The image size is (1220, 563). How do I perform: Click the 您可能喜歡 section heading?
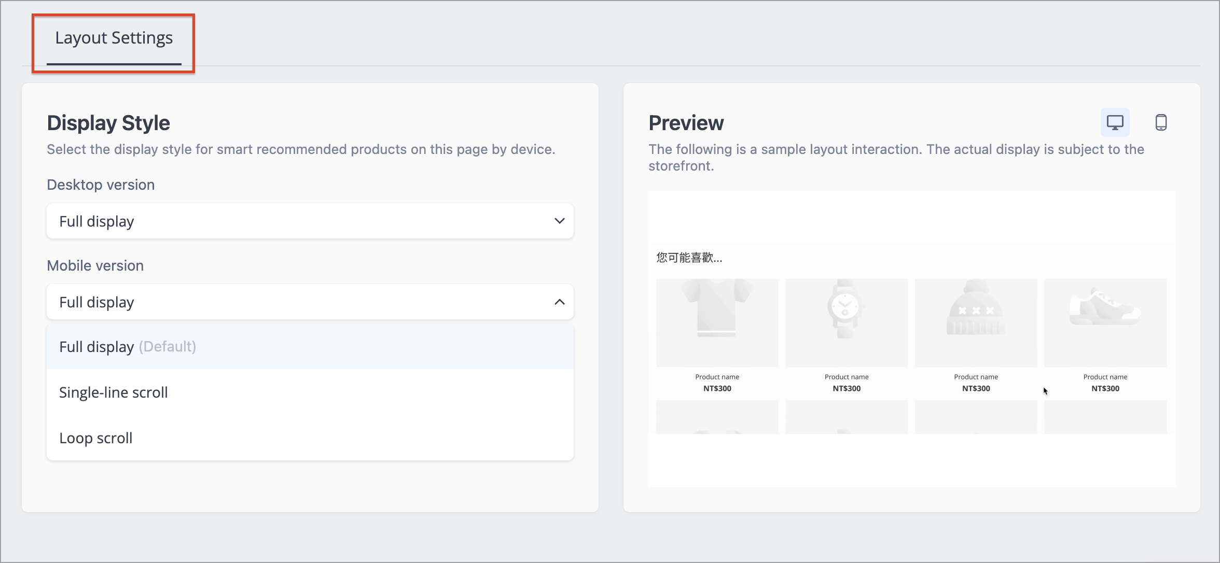coord(689,258)
